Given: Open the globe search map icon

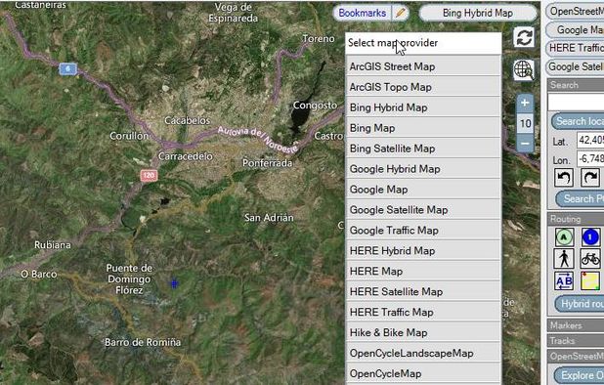Looking at the screenshot, I should click(524, 70).
